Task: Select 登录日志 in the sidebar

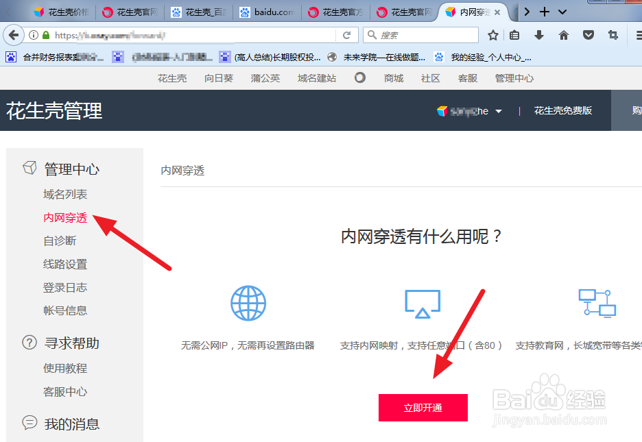Action: coord(65,287)
